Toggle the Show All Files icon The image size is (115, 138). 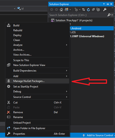[98, 10]
